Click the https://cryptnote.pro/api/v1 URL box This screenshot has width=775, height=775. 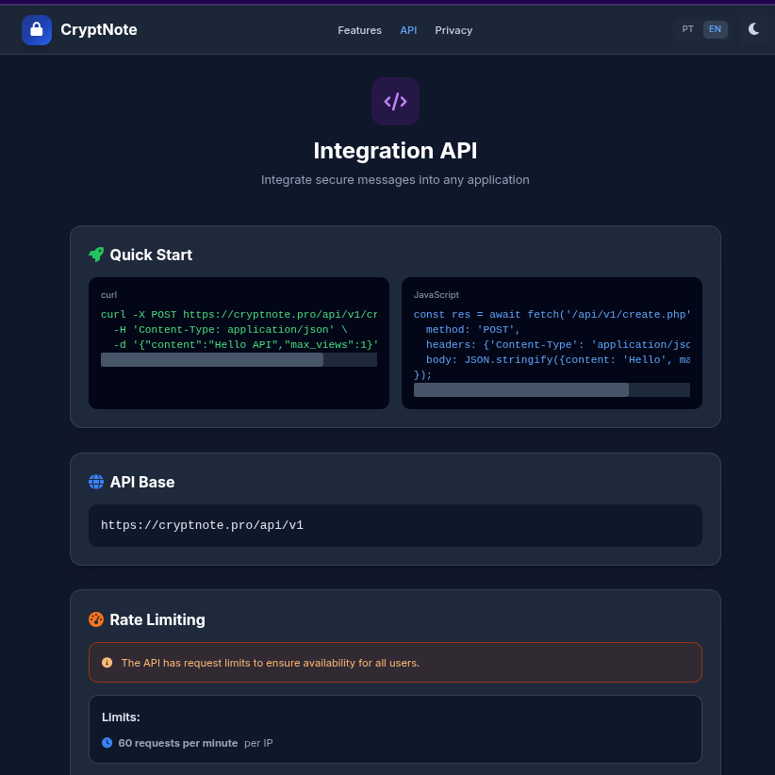click(x=395, y=525)
